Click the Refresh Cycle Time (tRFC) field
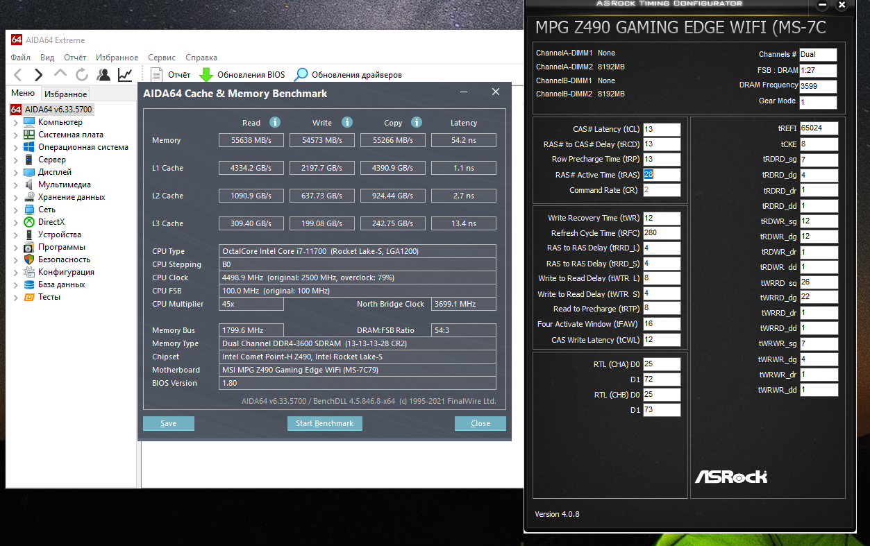 (x=662, y=233)
